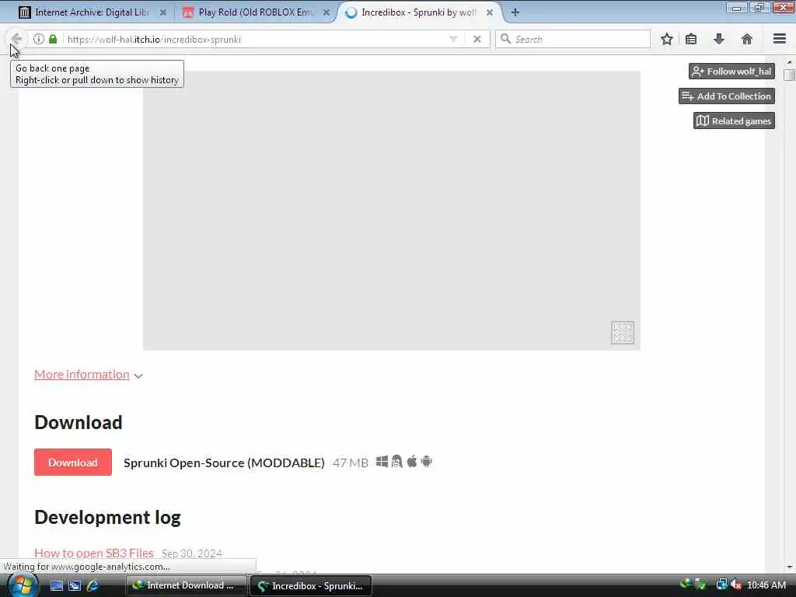Click the Linux penguin platform icon
Image resolution: width=796 pixels, height=597 pixels.
(397, 462)
